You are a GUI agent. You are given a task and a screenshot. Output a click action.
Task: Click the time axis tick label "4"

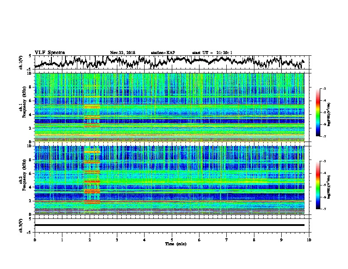pos(144,240)
